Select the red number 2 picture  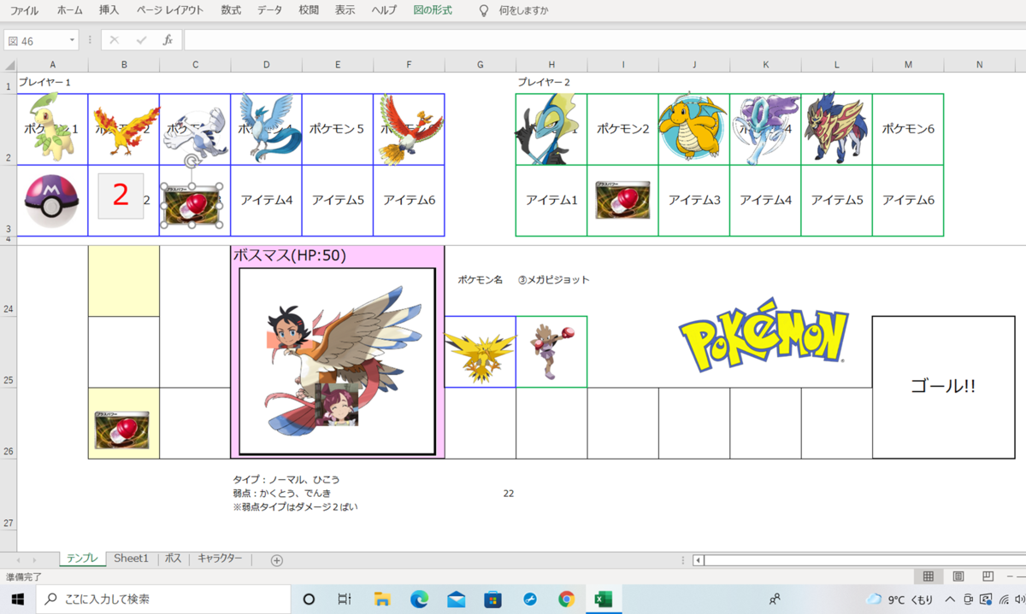121,196
